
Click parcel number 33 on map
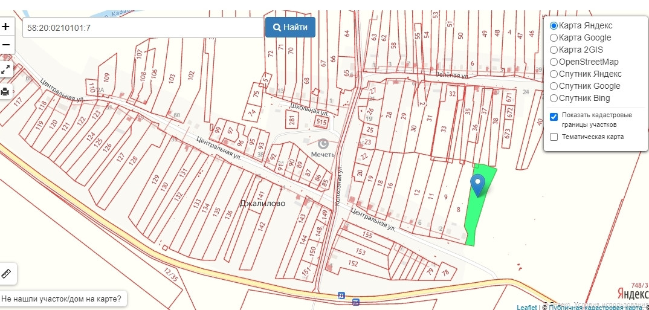click(x=444, y=129)
